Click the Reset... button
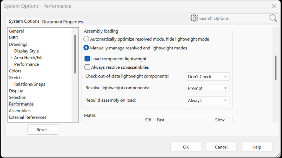282x158 pixels. click(43, 129)
